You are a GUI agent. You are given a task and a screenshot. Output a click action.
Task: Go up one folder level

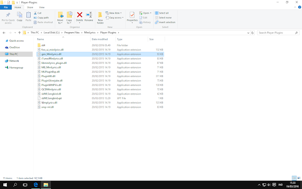(19, 33)
